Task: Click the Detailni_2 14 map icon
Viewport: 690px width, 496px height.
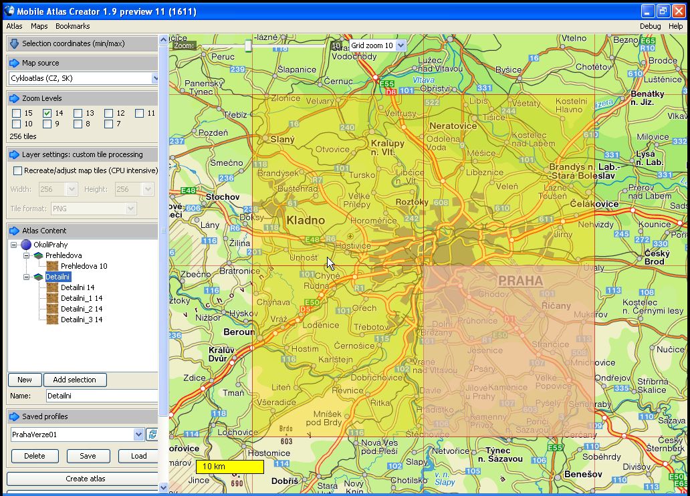Action: point(52,309)
